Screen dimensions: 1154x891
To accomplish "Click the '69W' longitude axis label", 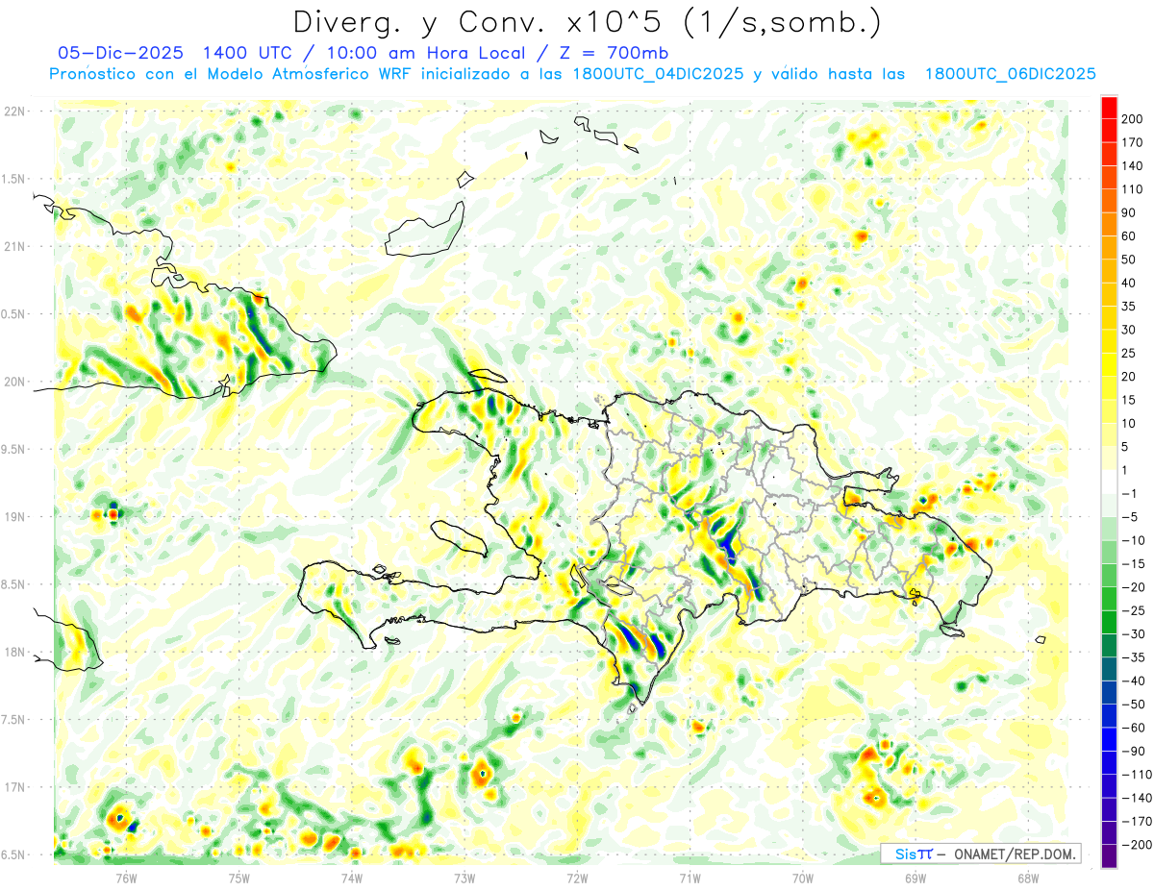I will (916, 878).
